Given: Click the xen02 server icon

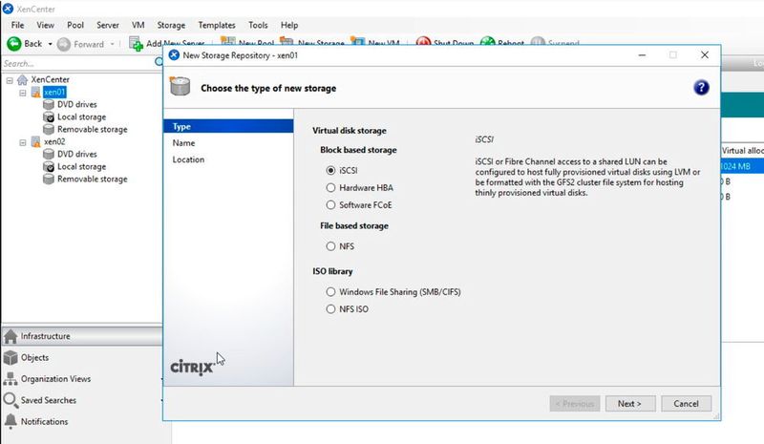Looking at the screenshot, I should [x=36, y=142].
